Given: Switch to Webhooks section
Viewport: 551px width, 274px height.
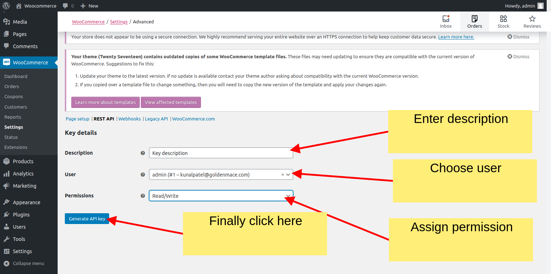Looking at the screenshot, I should (x=130, y=119).
